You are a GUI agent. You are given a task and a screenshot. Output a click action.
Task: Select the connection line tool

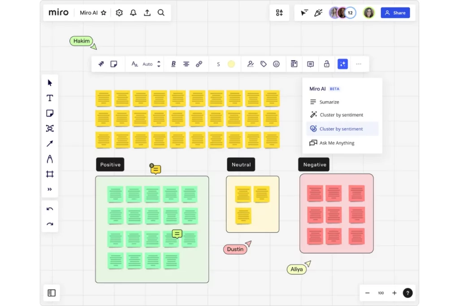tap(50, 144)
